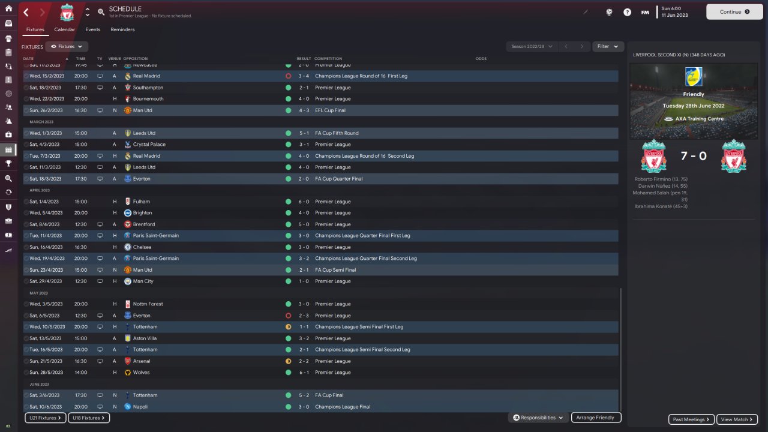Viewport: 768px width, 432px height.
Task: Click the Result column header
Action: point(303,59)
